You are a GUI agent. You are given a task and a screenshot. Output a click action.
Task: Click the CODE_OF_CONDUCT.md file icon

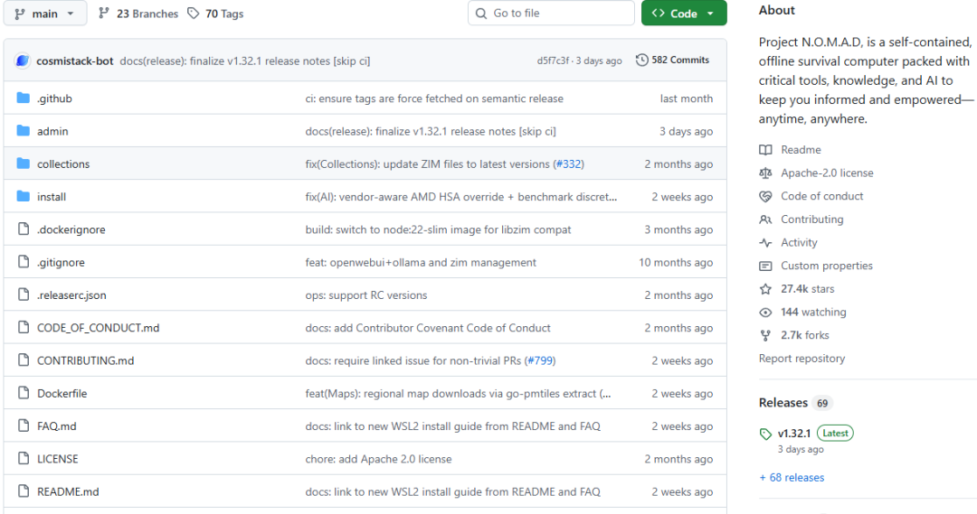24,327
